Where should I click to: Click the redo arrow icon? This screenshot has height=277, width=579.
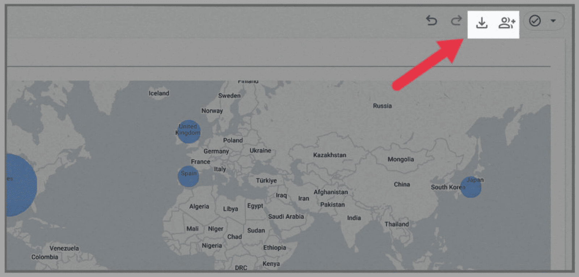(456, 21)
